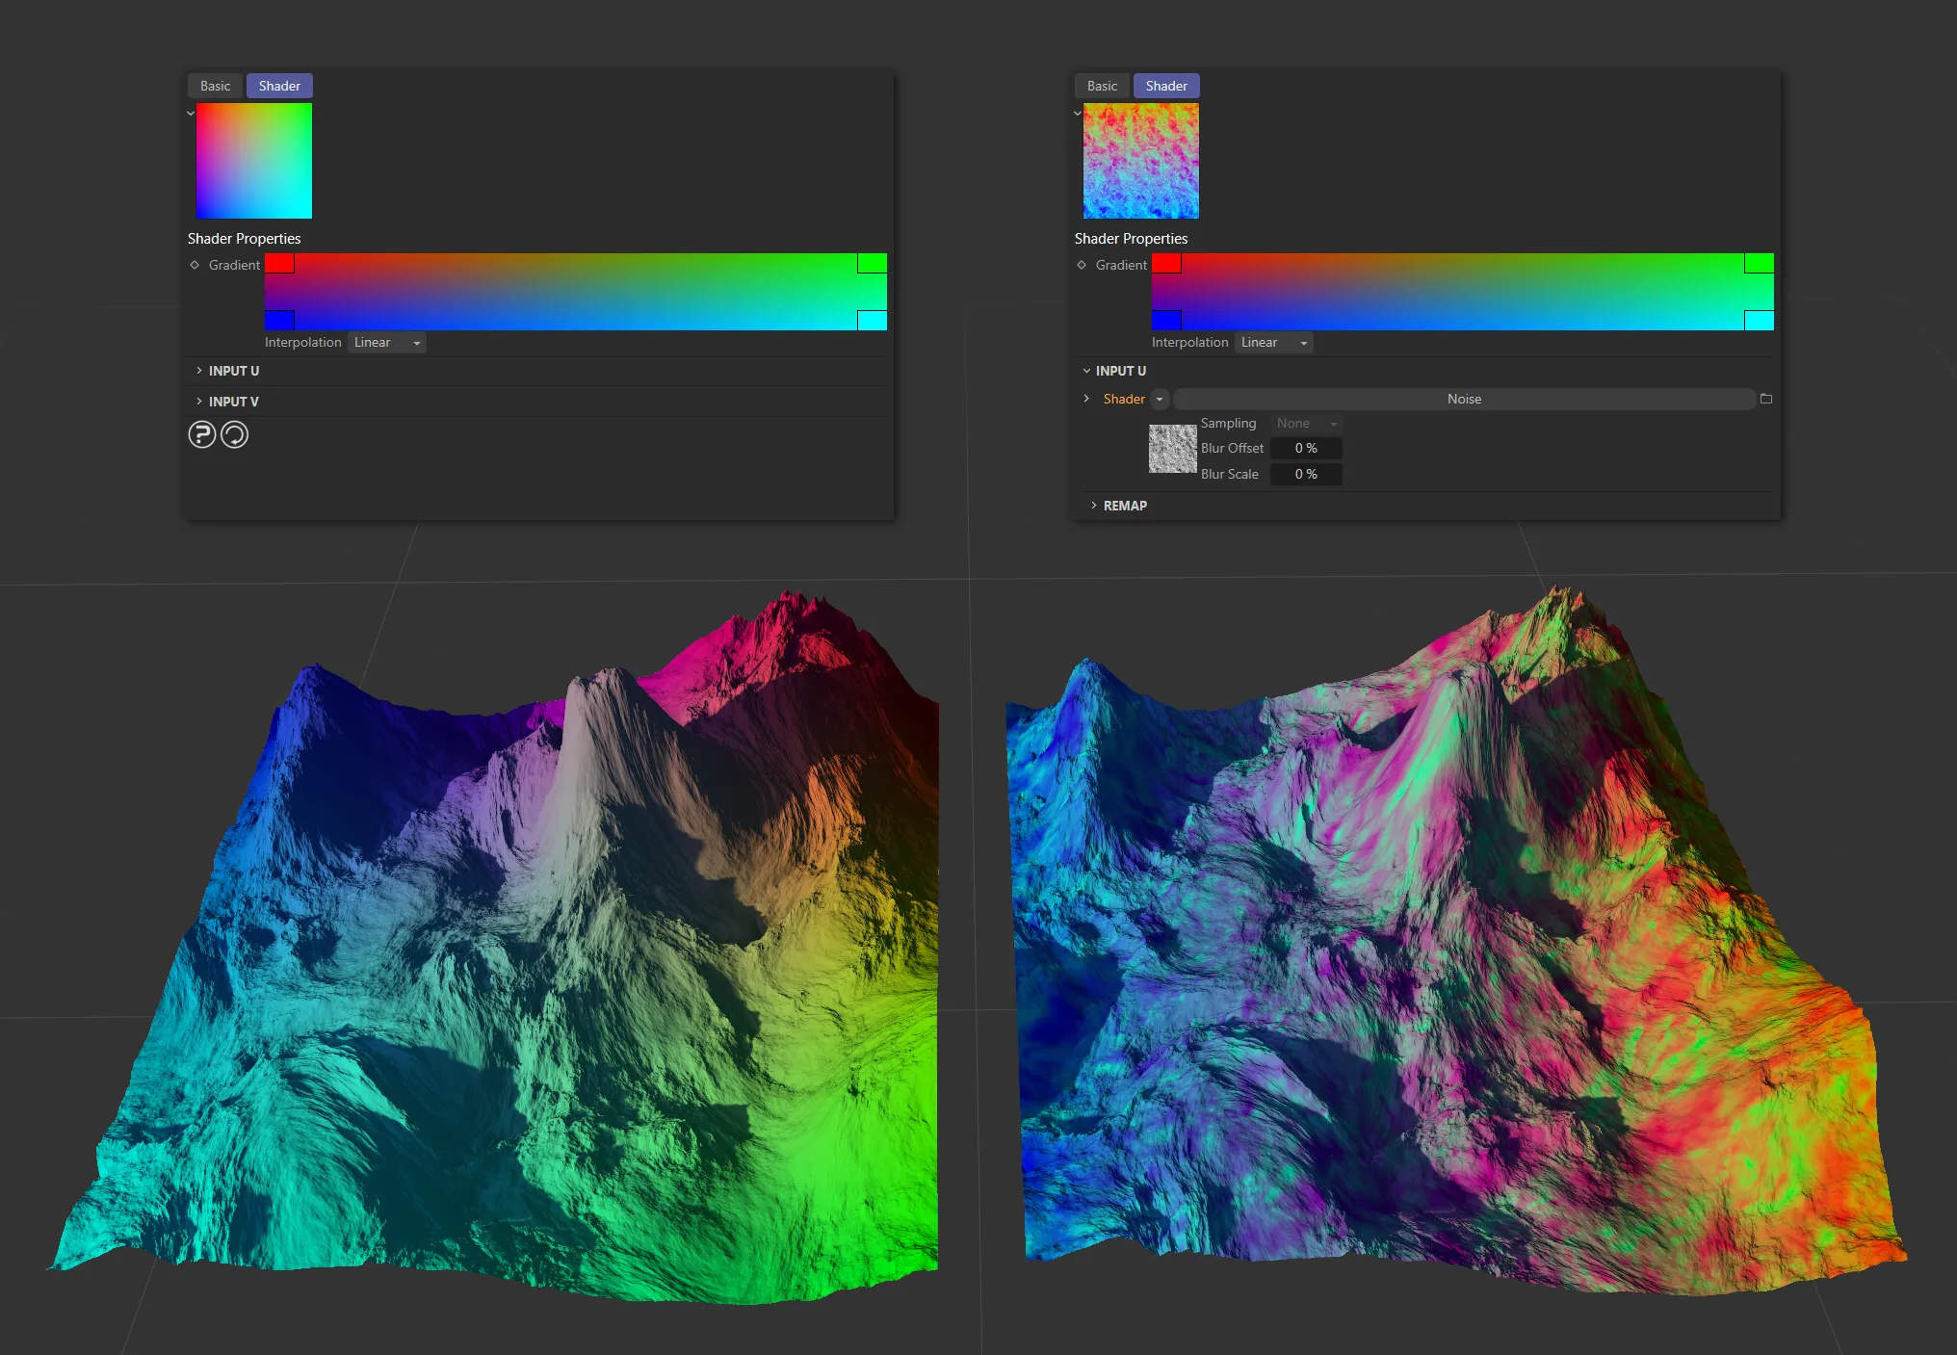Viewport: 1957px width, 1355px height.
Task: Collapse the shader preview with the top-left chevron
Action: 190,113
